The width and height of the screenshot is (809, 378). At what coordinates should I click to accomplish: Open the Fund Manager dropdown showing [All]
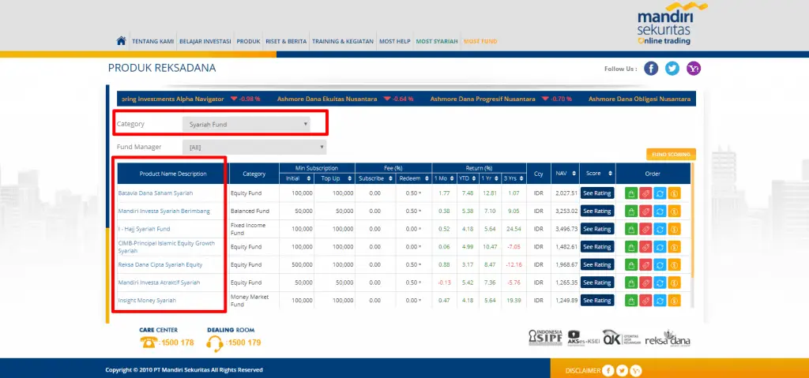(x=254, y=147)
